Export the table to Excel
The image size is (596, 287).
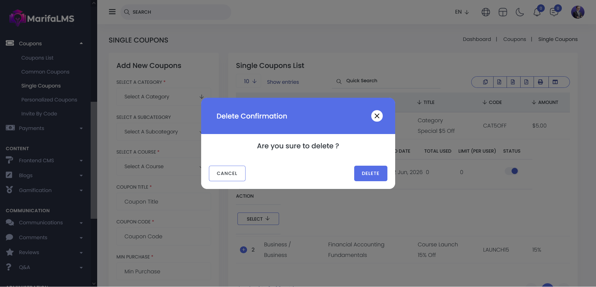[499, 82]
